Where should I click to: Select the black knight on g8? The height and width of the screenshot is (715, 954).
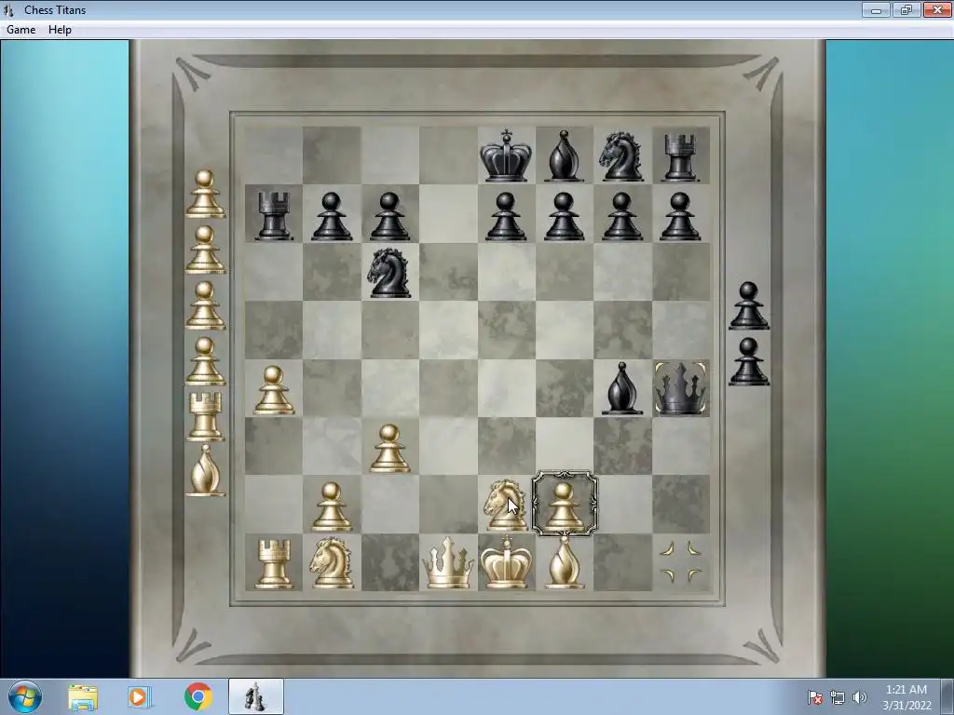point(621,156)
